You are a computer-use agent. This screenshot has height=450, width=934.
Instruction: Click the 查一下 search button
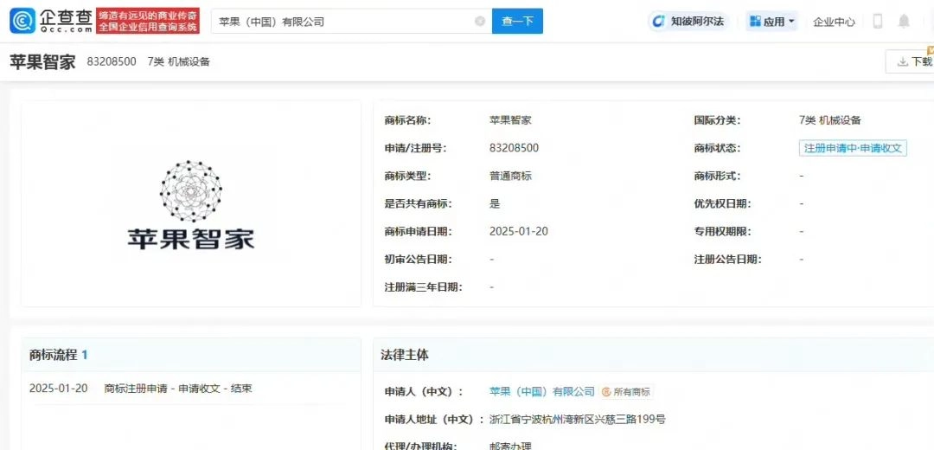tap(517, 22)
